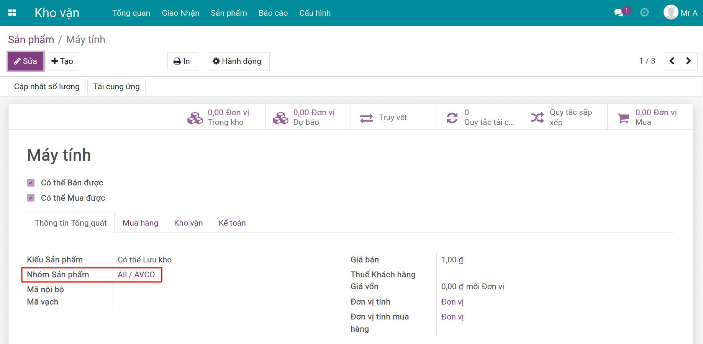Open Sản phẩm top menu

229,13
